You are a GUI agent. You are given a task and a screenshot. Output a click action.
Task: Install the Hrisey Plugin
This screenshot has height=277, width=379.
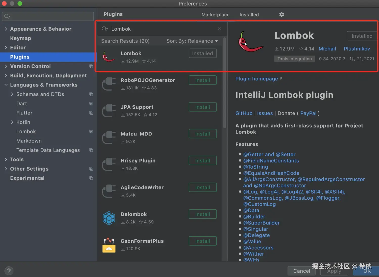tap(203, 161)
